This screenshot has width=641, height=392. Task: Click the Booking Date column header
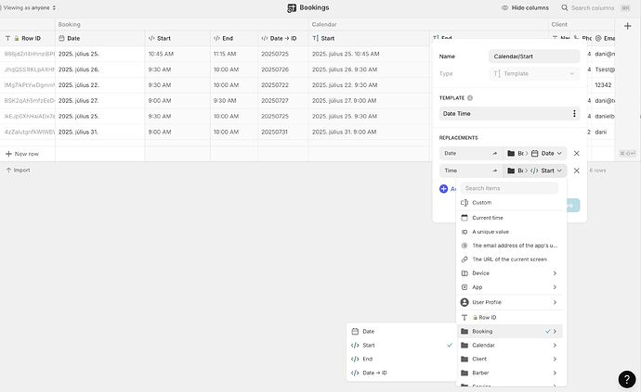click(x=99, y=38)
